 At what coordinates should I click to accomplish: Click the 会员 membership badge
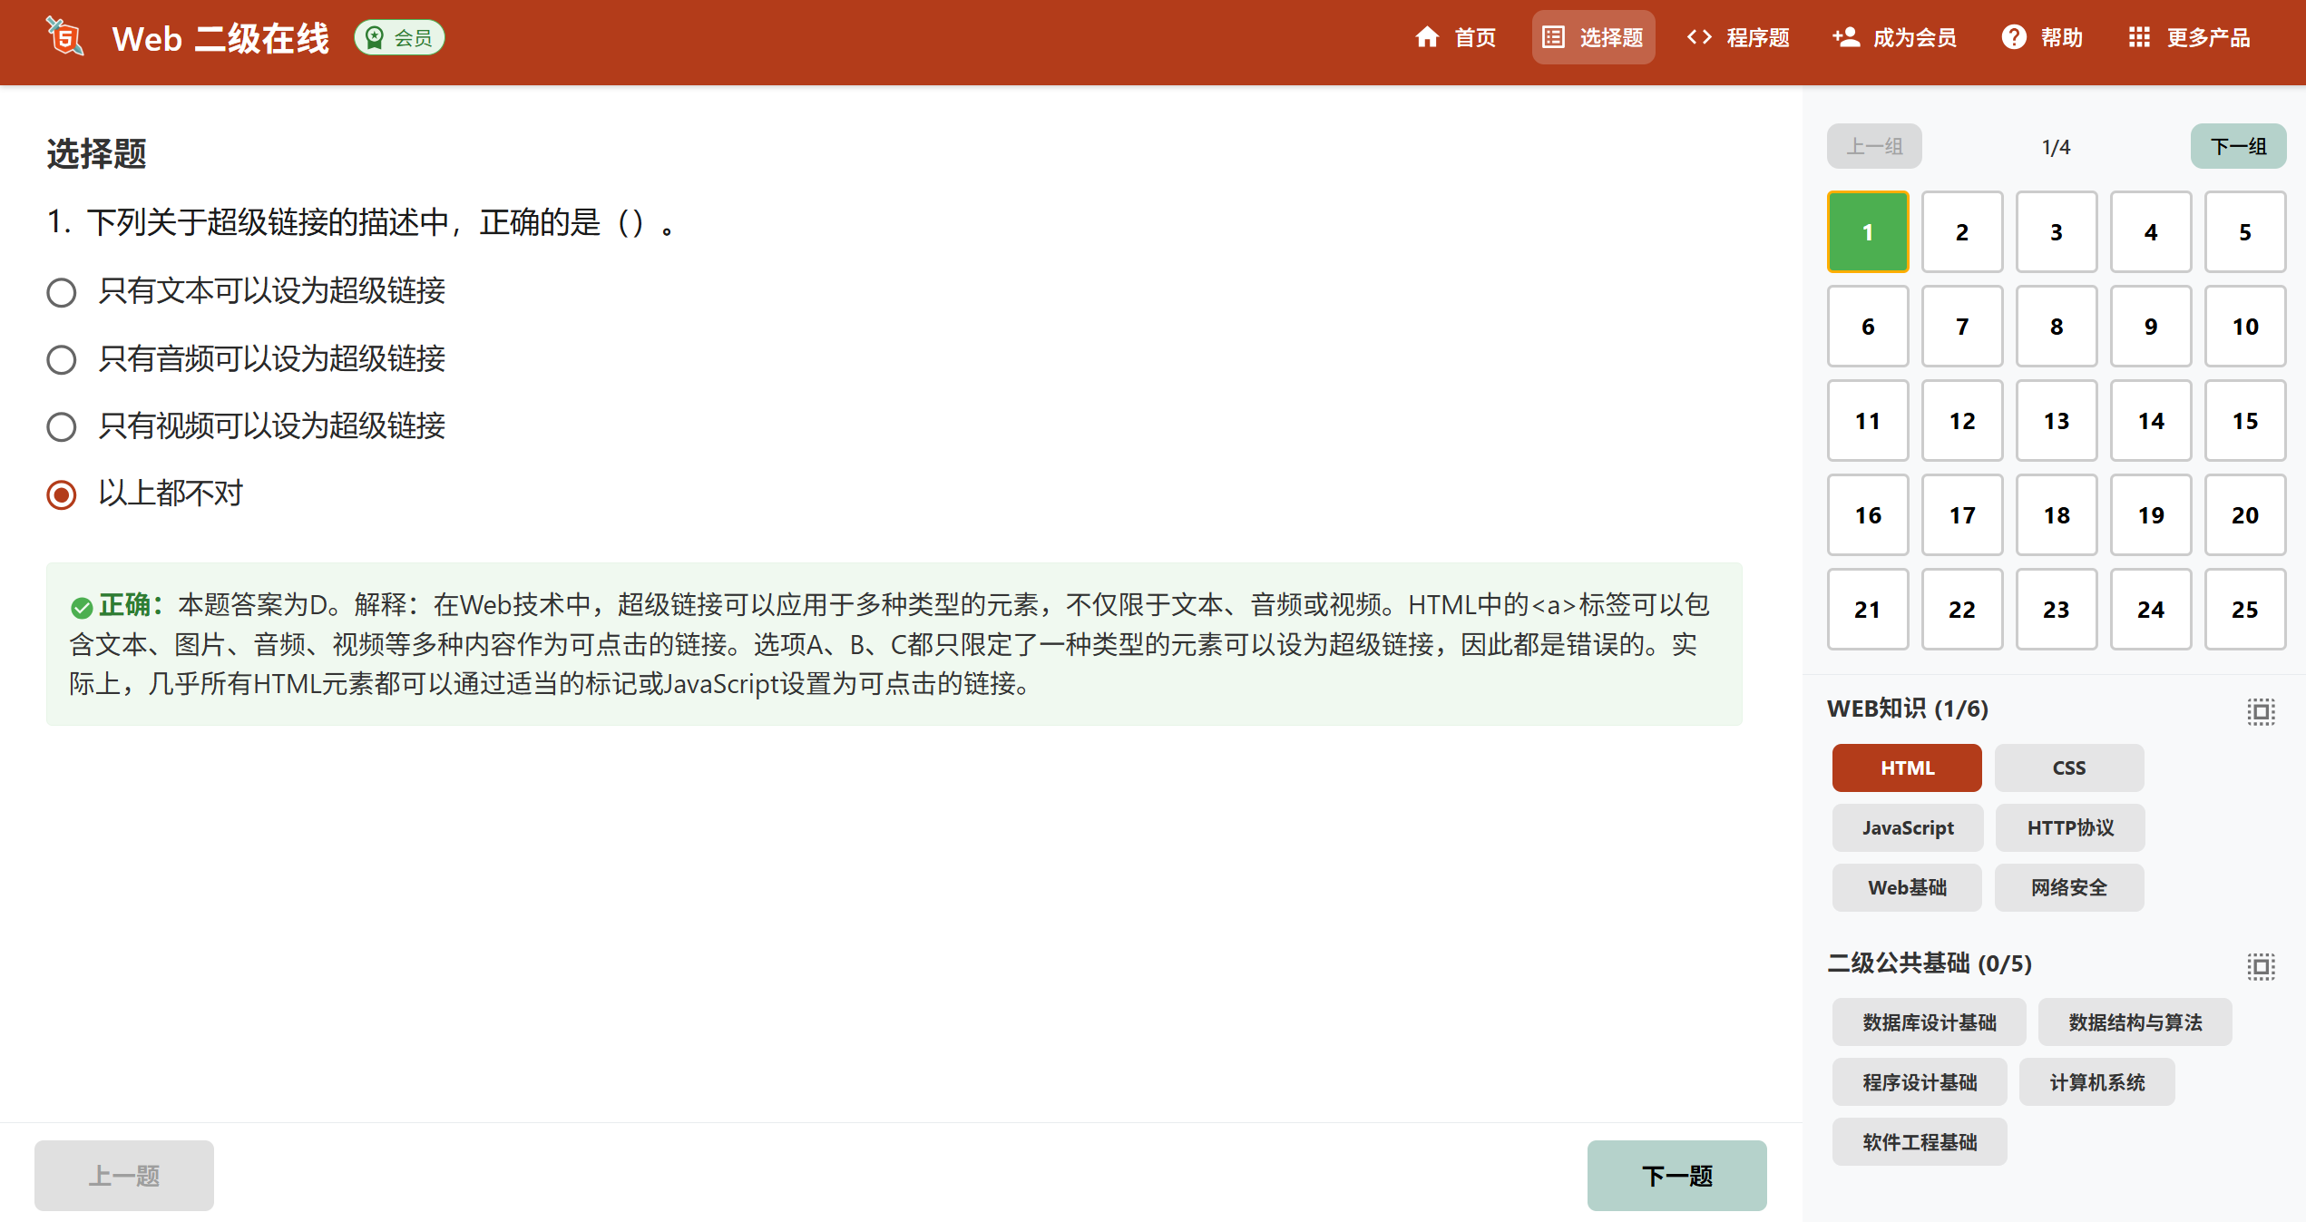(399, 38)
